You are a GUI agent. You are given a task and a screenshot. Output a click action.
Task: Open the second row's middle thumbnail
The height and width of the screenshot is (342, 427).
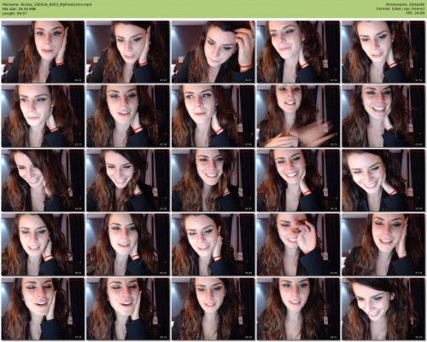coord(213,116)
